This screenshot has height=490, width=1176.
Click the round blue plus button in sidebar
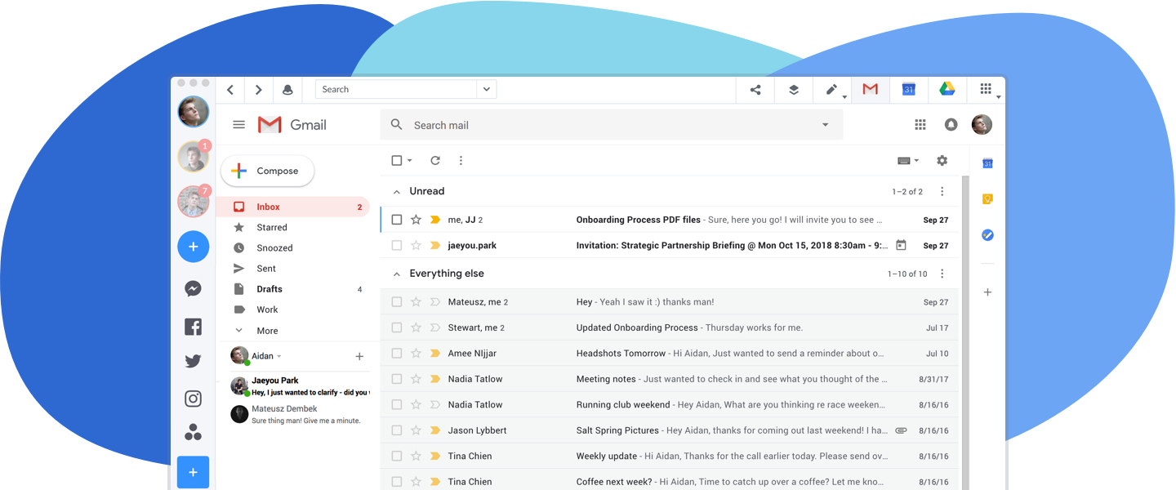point(194,247)
